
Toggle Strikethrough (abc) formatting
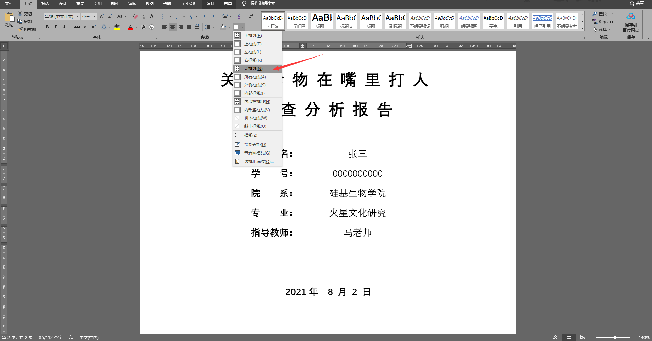pyautogui.click(x=77, y=27)
